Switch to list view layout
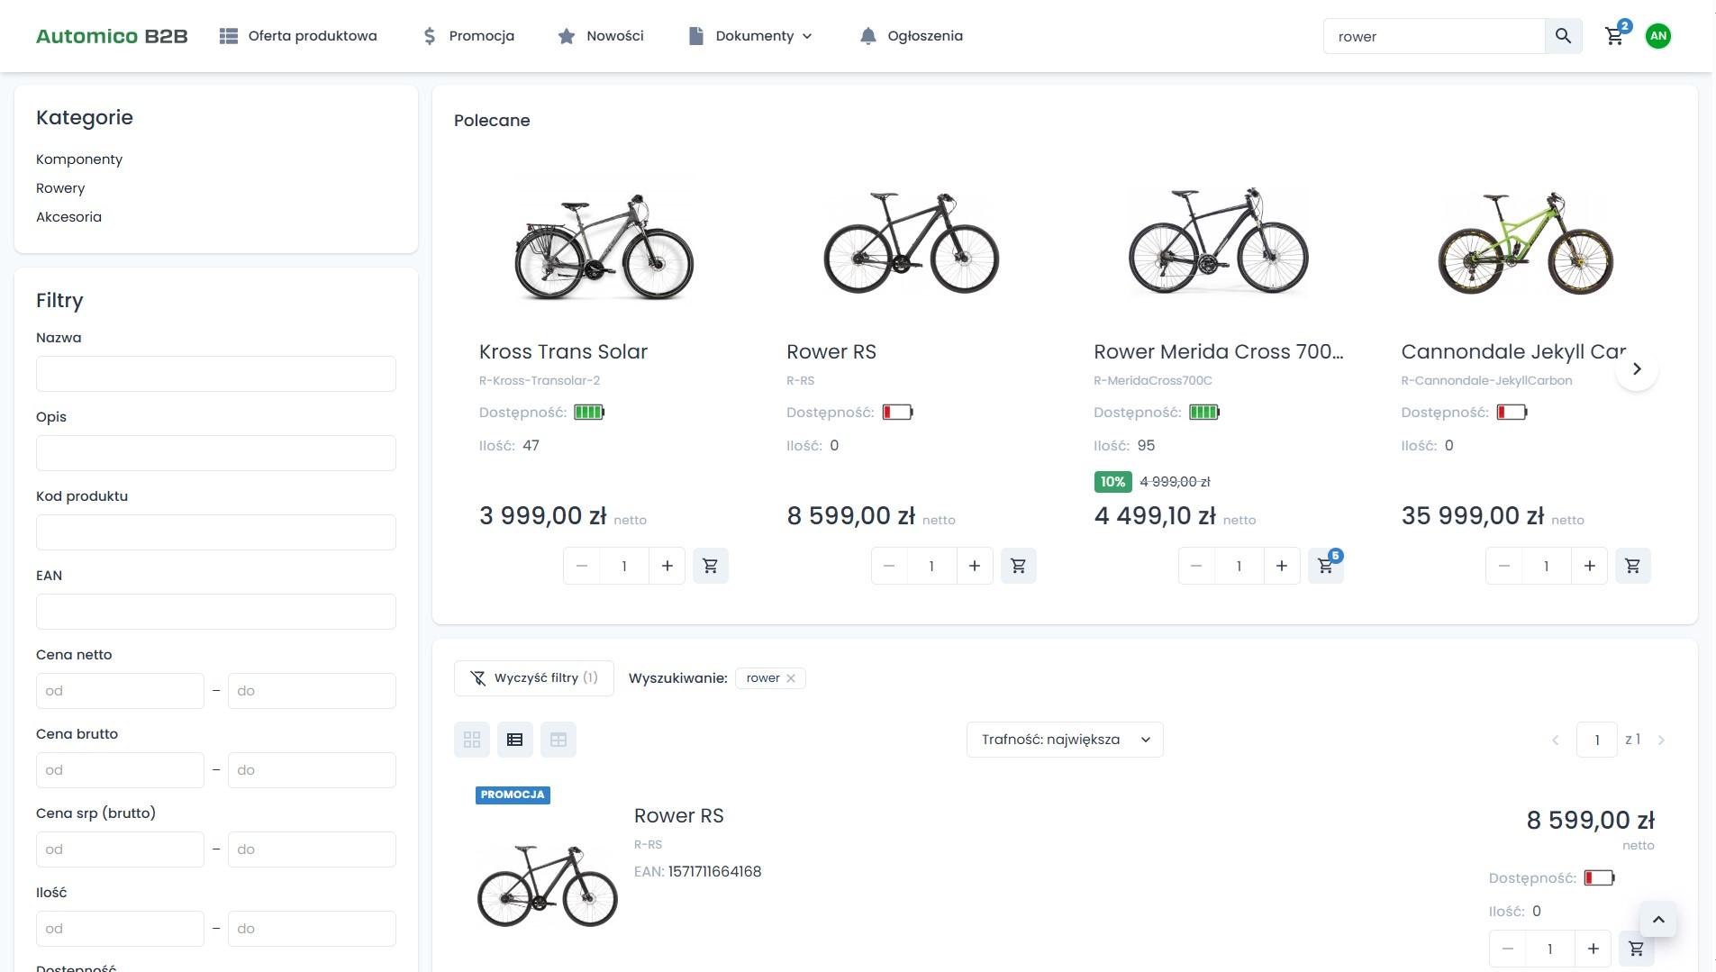This screenshot has height=972, width=1716. click(515, 740)
